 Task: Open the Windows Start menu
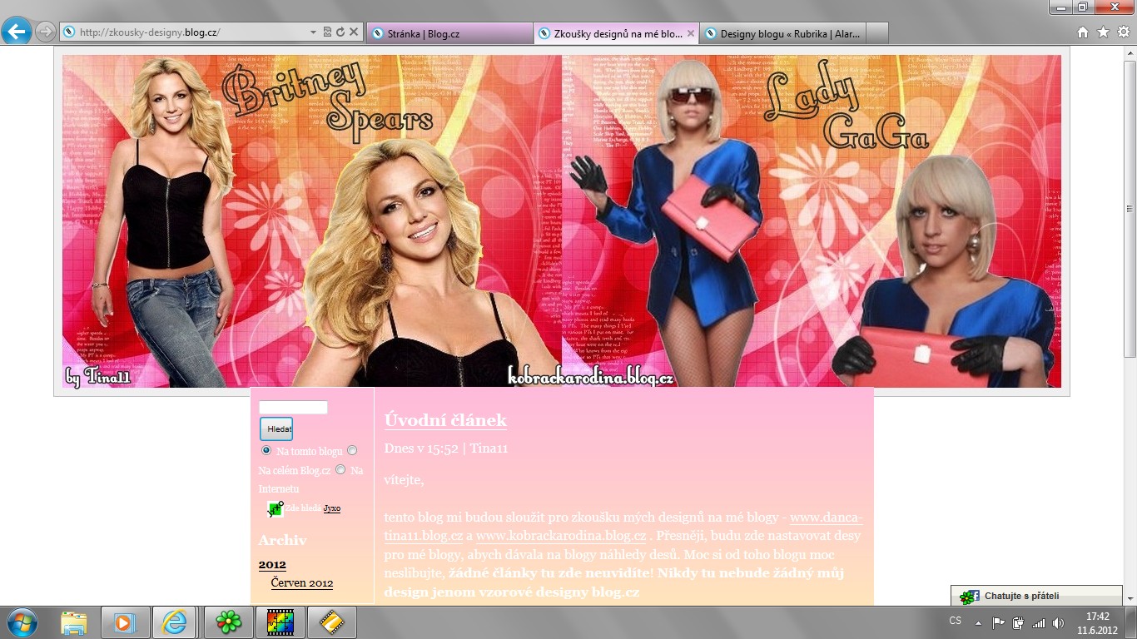coord(20,622)
